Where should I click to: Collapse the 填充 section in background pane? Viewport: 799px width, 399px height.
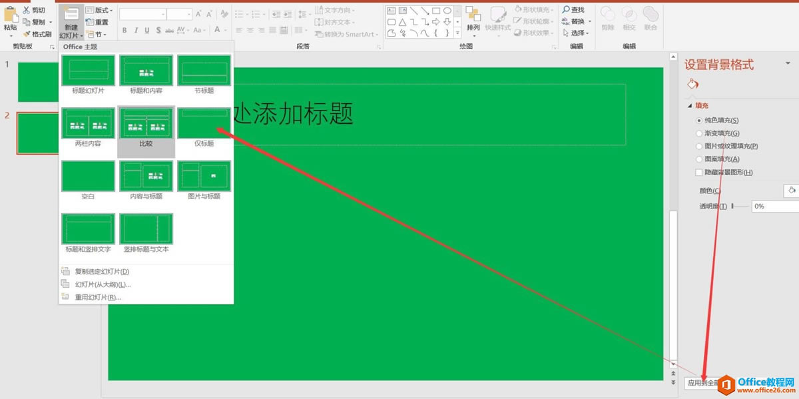click(690, 105)
